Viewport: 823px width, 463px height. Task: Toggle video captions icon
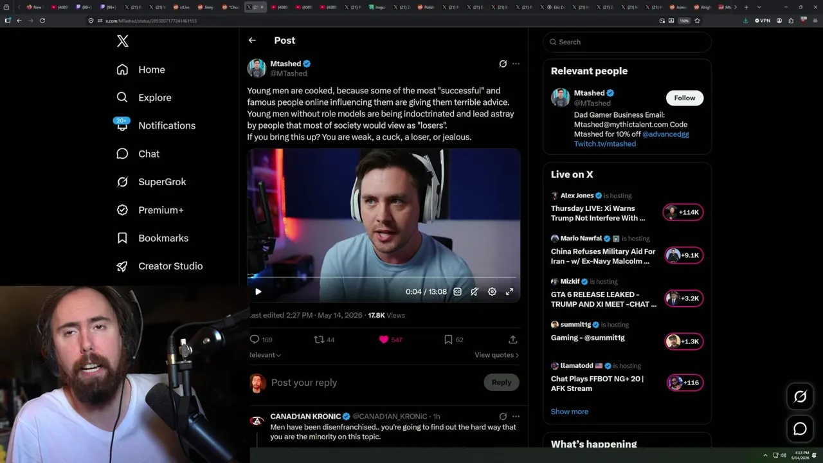tap(457, 291)
